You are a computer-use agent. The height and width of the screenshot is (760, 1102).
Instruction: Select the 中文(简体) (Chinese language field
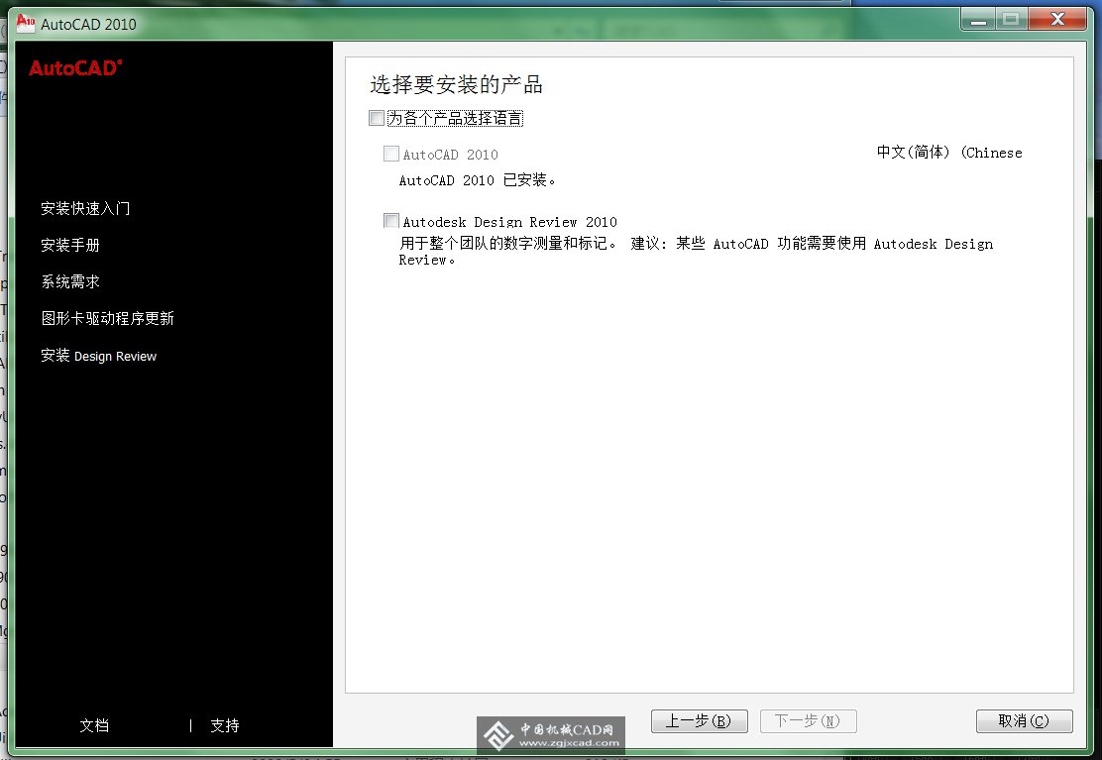click(x=949, y=153)
